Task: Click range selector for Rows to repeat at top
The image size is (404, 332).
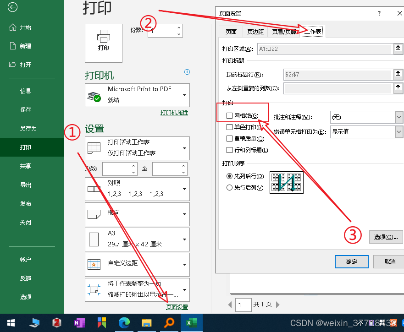Action: tap(398, 74)
